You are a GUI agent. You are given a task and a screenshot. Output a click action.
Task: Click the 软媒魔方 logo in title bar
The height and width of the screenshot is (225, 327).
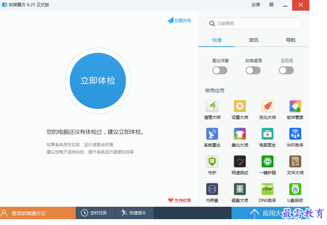tap(5, 5)
